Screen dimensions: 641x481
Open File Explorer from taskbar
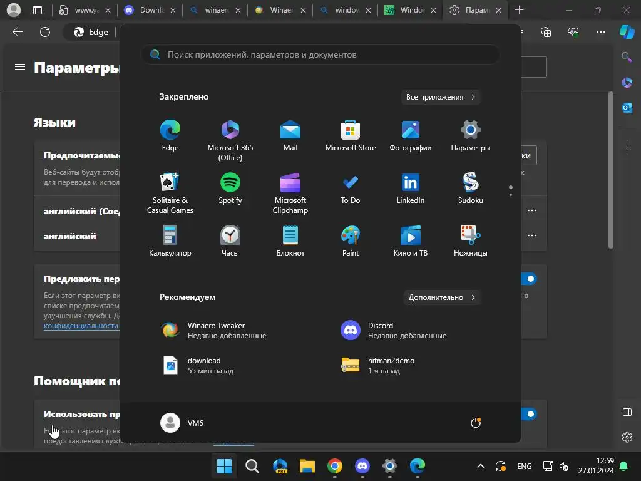(307, 466)
